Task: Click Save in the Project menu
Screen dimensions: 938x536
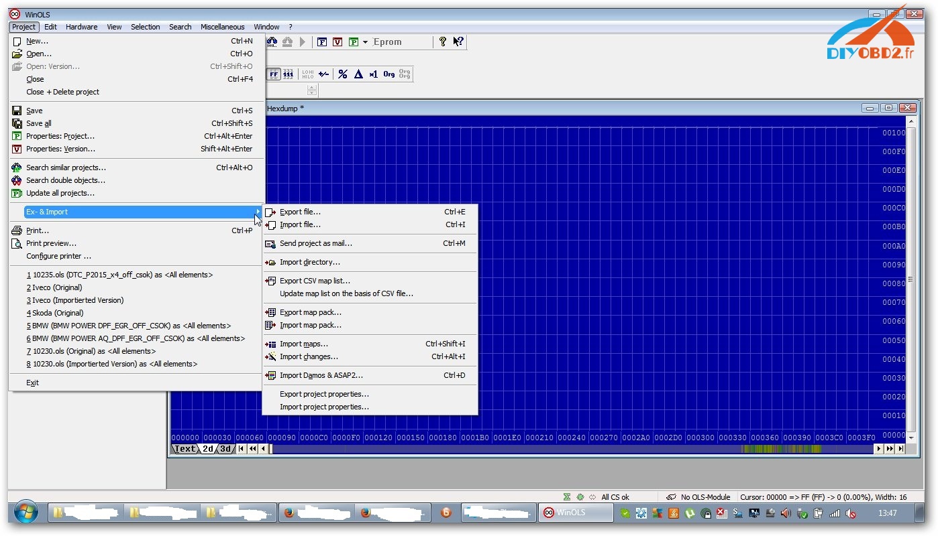Action: tap(135, 111)
